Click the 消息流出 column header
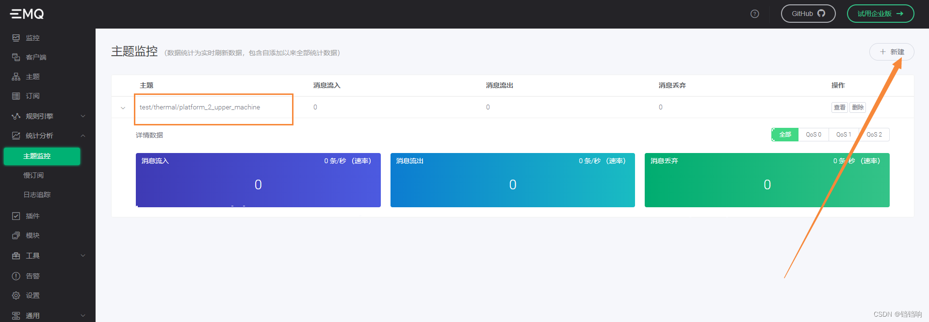 point(500,85)
